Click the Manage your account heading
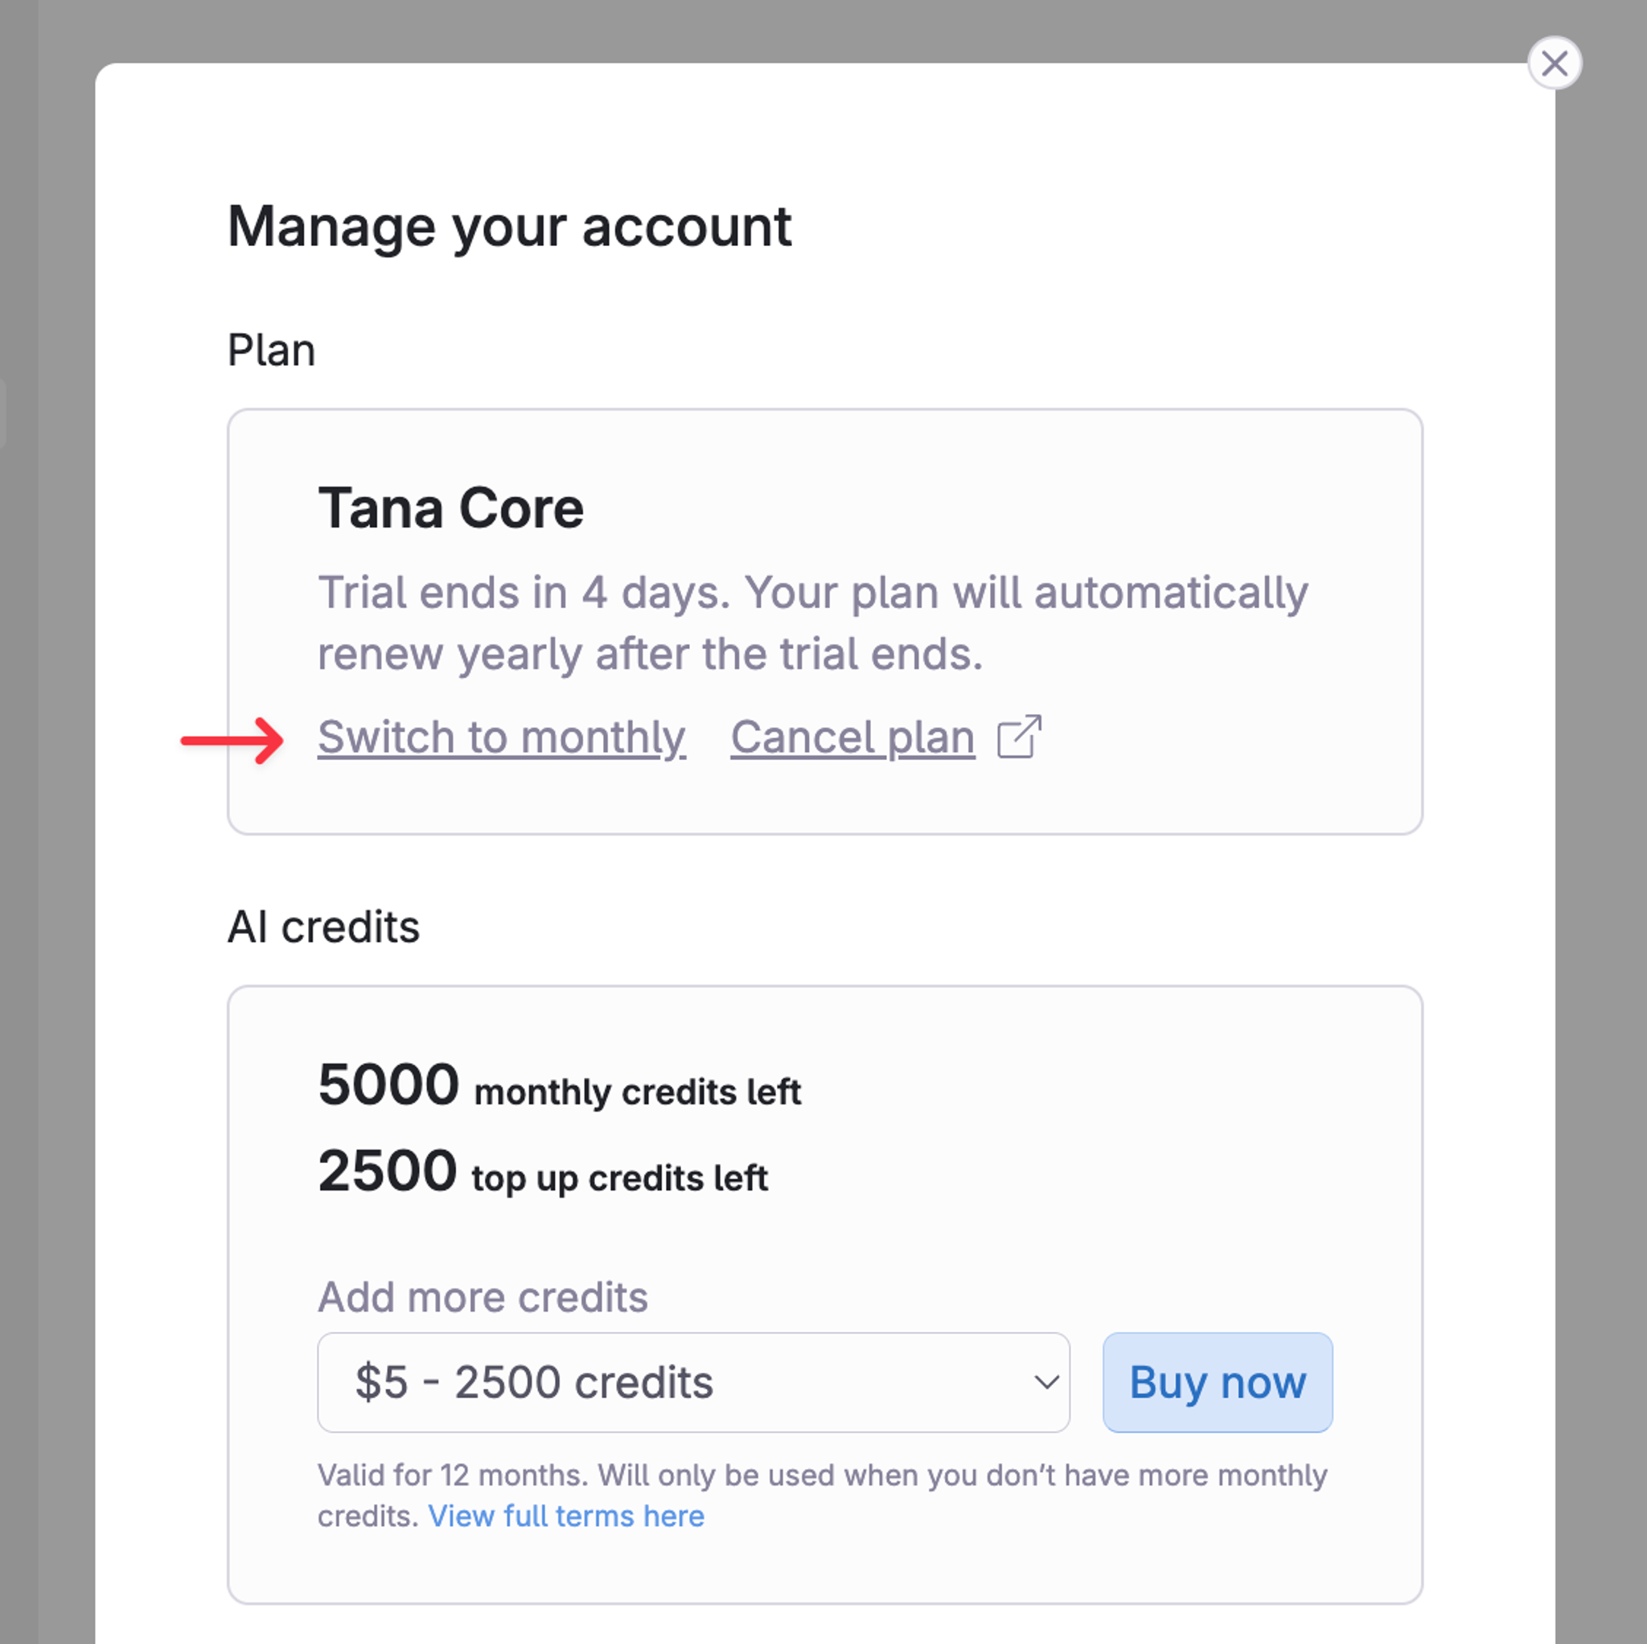This screenshot has height=1644, width=1647. coord(509,227)
